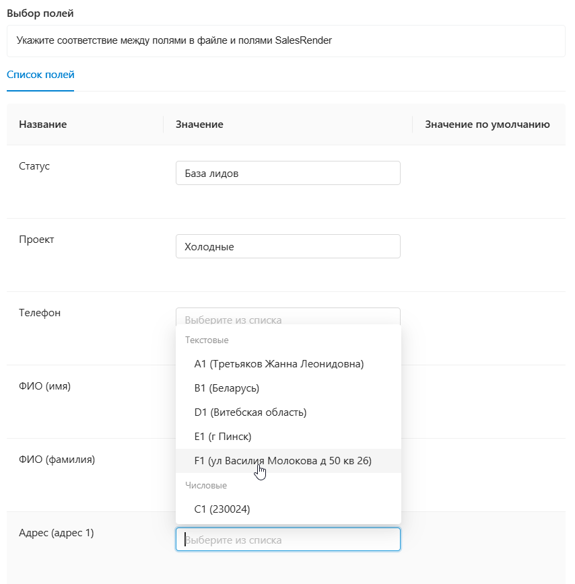The width and height of the screenshot is (575, 584).
Task: Click the Телефон row label
Action: (40, 313)
